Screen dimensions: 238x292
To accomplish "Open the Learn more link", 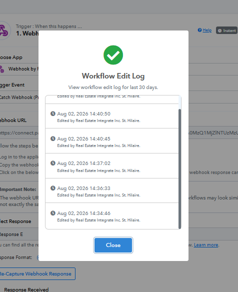I will coord(206,245).
